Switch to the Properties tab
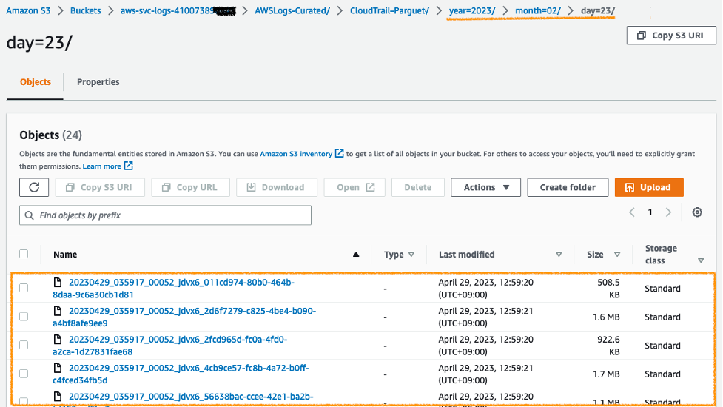 pyautogui.click(x=98, y=82)
